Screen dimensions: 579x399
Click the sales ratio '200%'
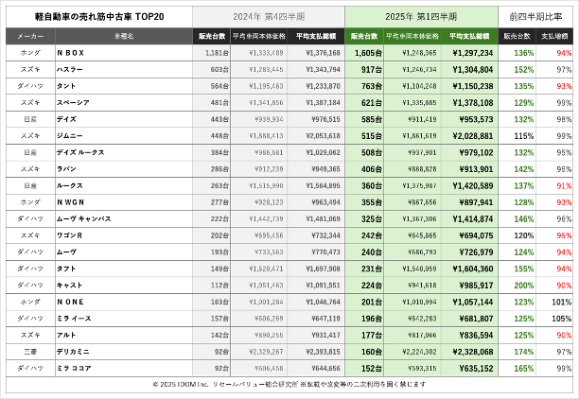[x=523, y=286]
